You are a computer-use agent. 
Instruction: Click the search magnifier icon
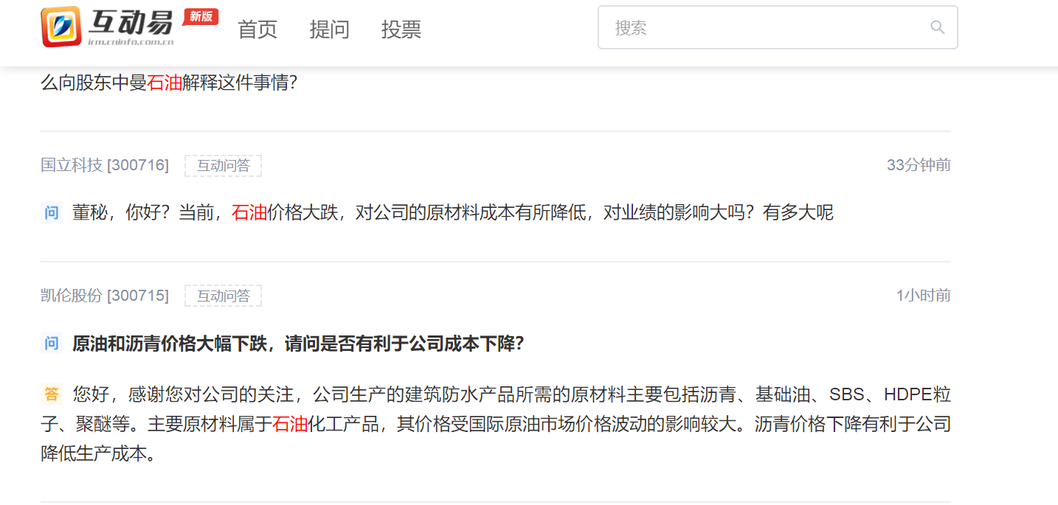(938, 28)
